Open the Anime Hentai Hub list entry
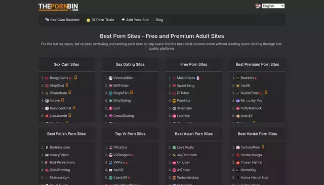Screen dimensions: 324x185 point(254,177)
